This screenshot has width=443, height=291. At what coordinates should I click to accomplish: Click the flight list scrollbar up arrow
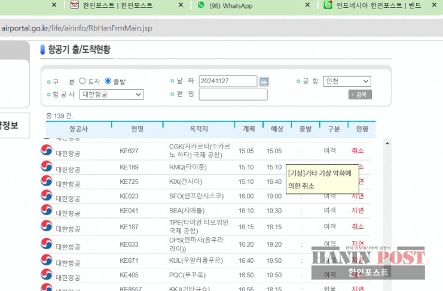tap(386, 144)
